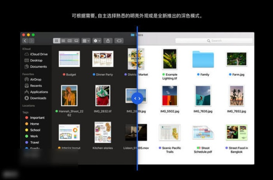Open the group-by arrangement dropdown
The height and width of the screenshot is (180, 273).
[85, 40]
